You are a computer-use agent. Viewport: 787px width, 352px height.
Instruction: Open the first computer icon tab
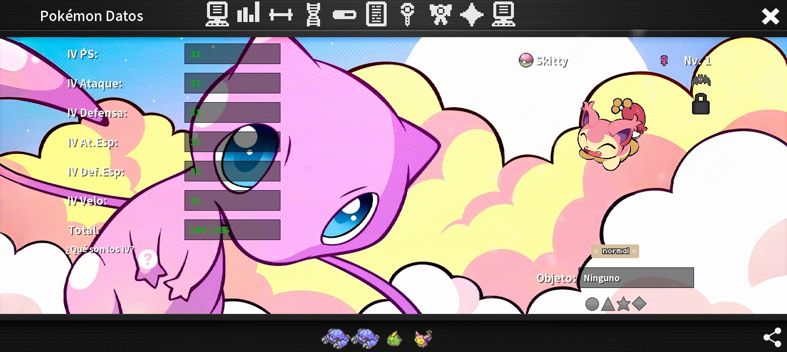(x=217, y=14)
